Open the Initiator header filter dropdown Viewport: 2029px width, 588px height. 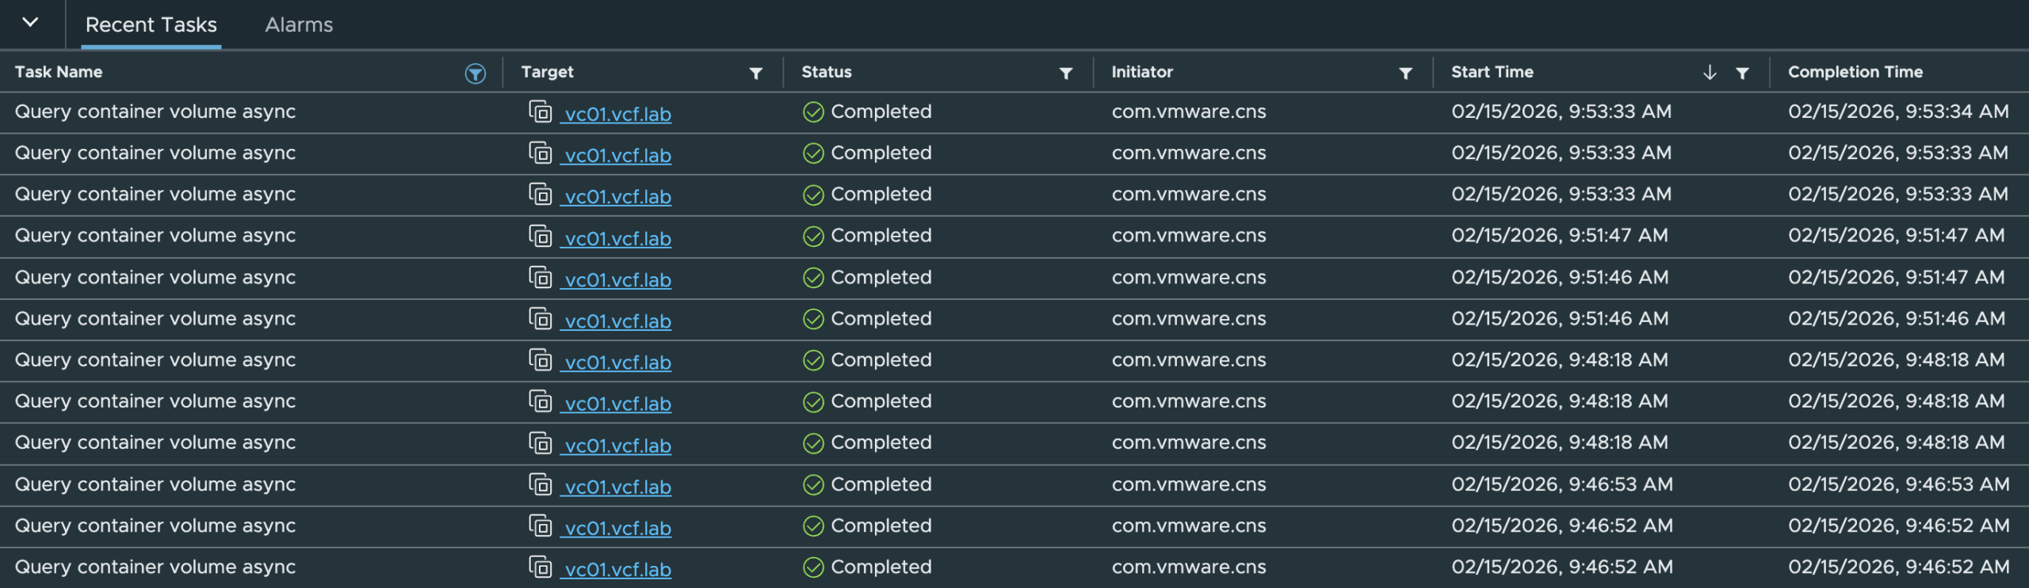pyautogui.click(x=1405, y=73)
